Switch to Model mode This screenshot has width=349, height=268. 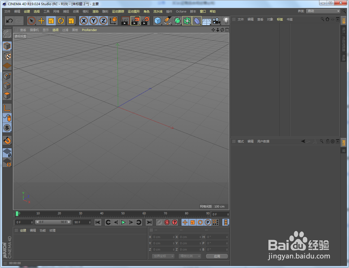[x=7, y=46]
